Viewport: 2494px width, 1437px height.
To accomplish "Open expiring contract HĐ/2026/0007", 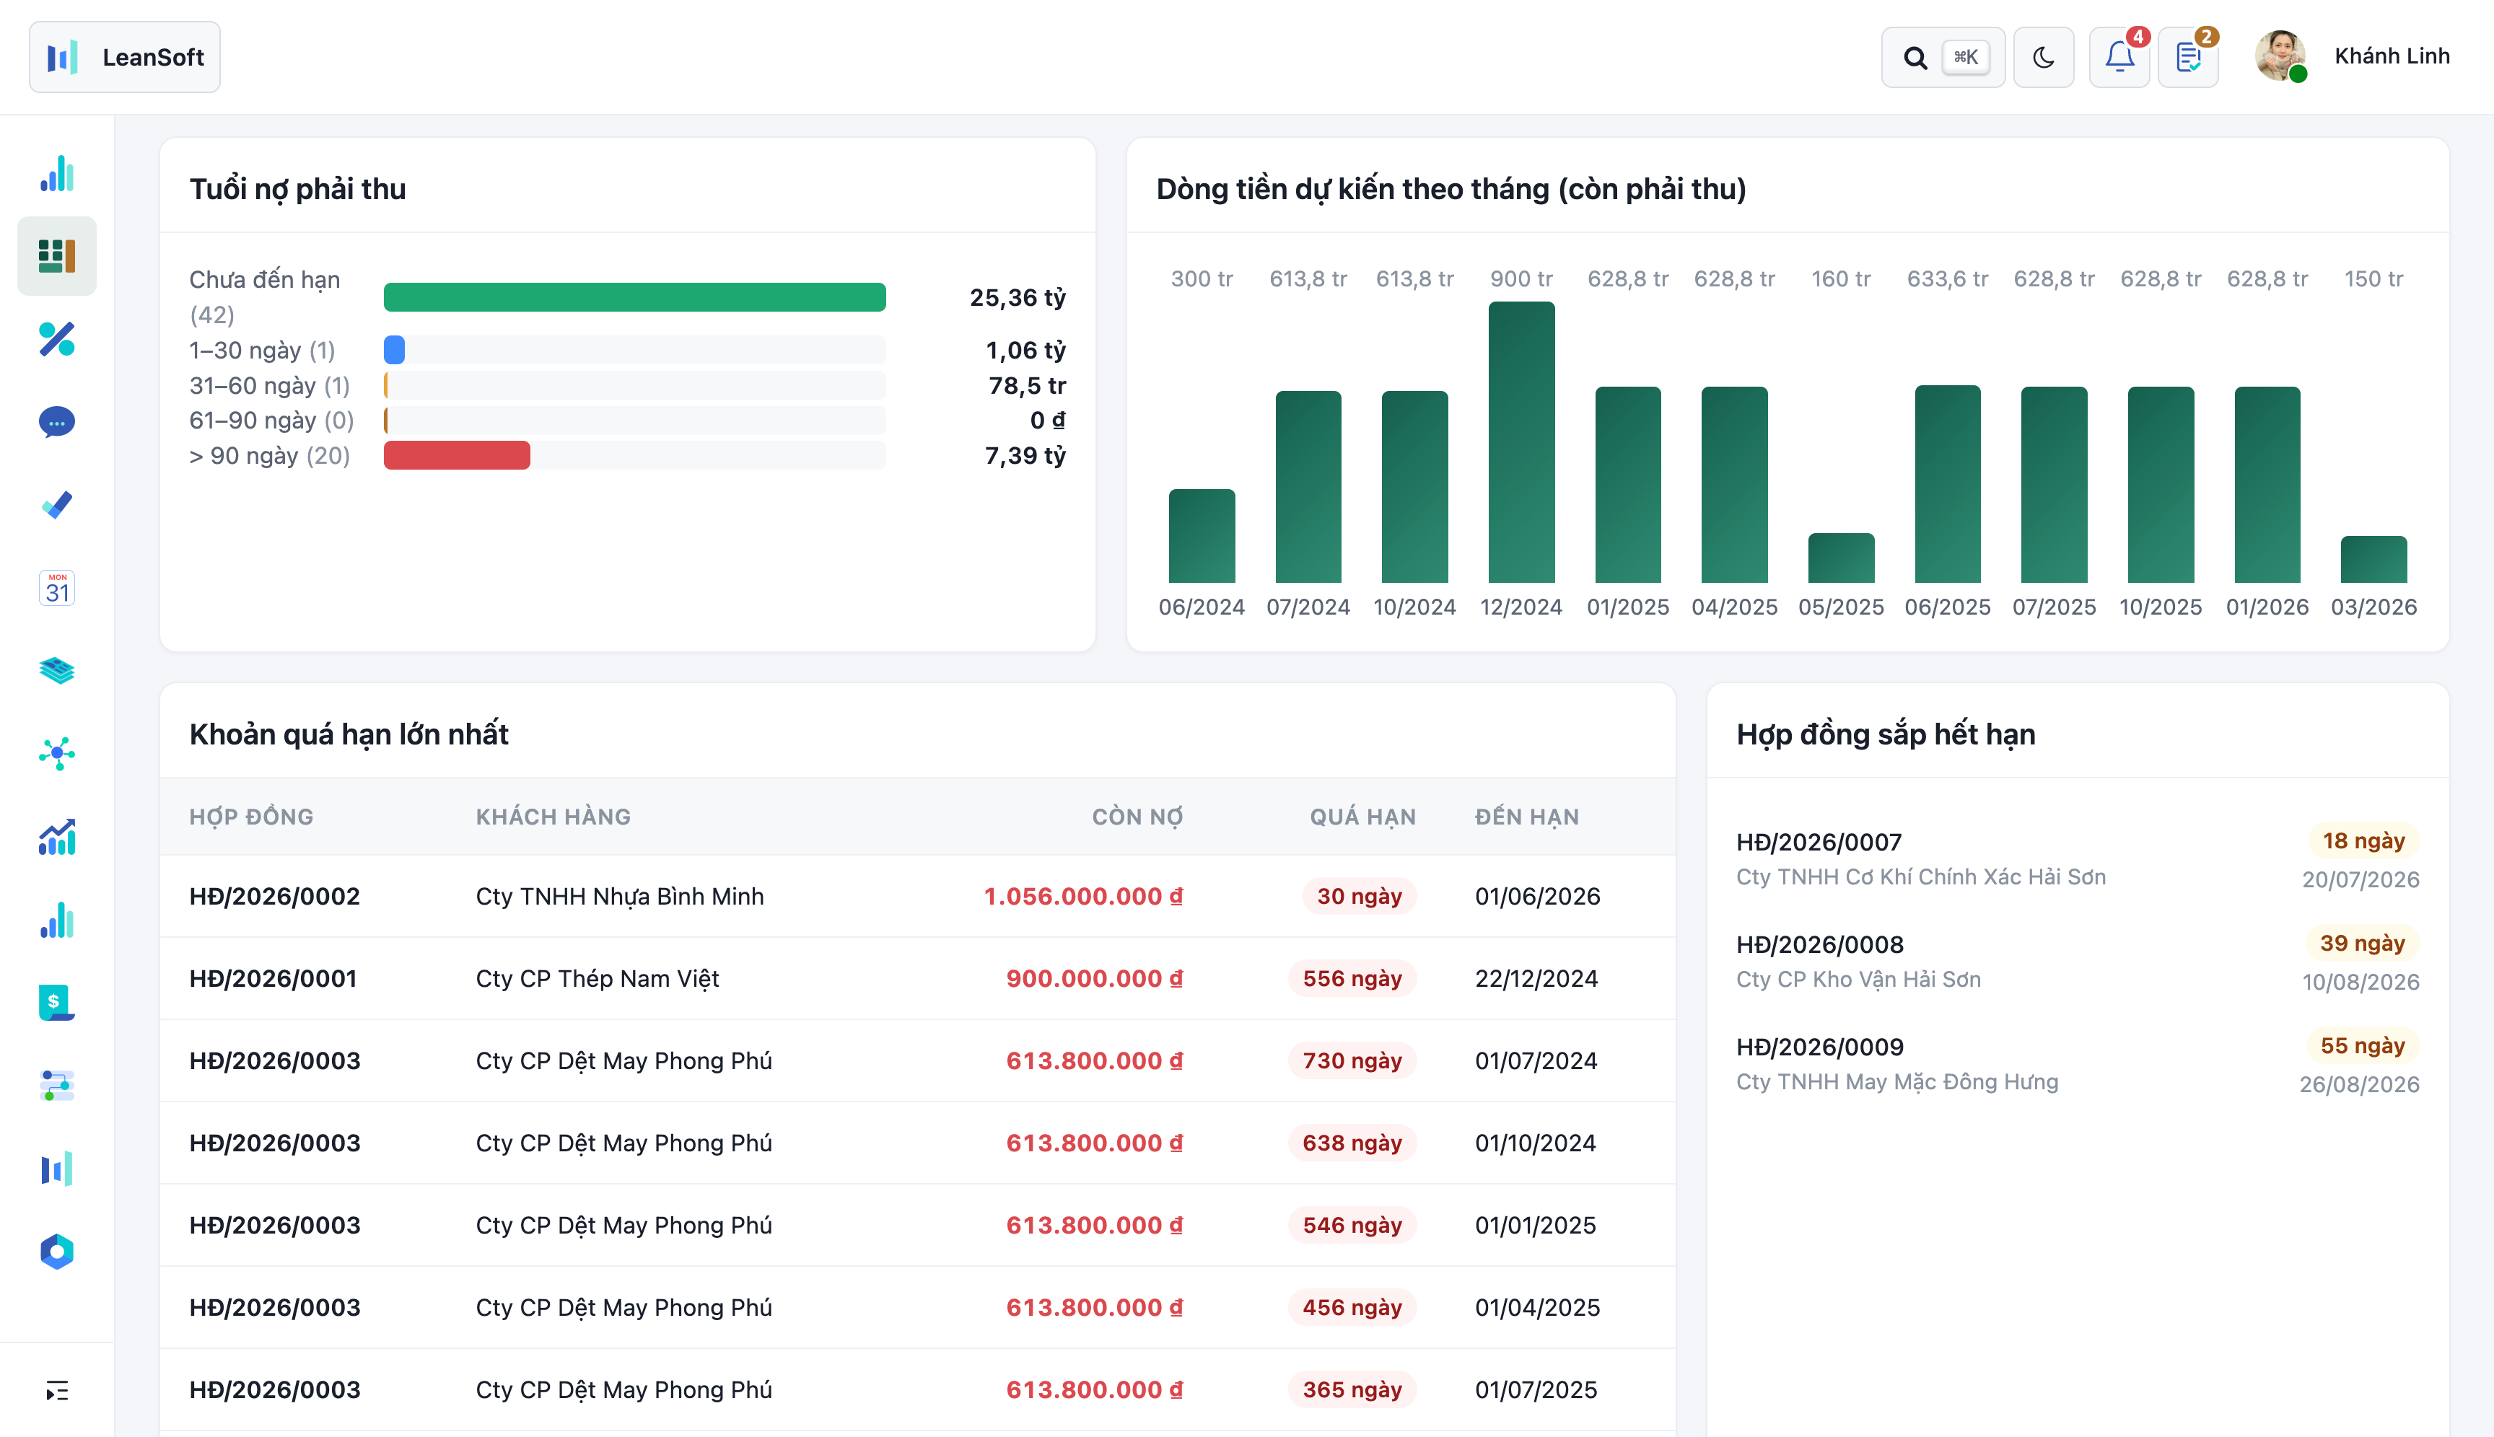I will click(1819, 842).
